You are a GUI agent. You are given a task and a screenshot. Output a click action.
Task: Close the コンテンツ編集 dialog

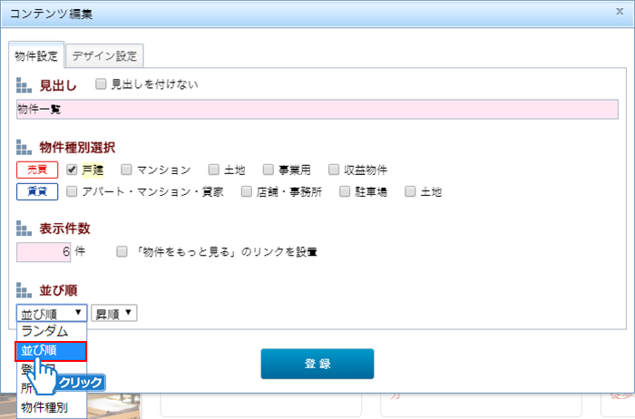[618, 12]
